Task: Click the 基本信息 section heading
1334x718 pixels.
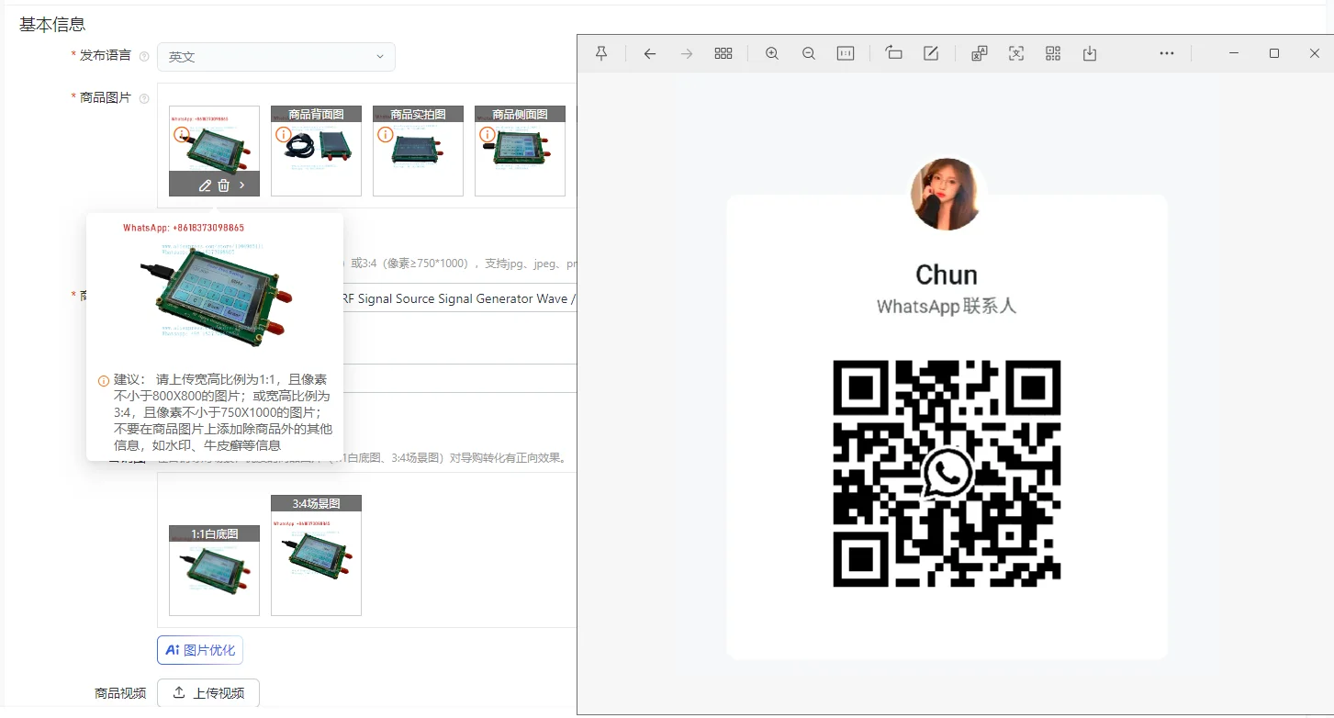Action: (x=52, y=25)
